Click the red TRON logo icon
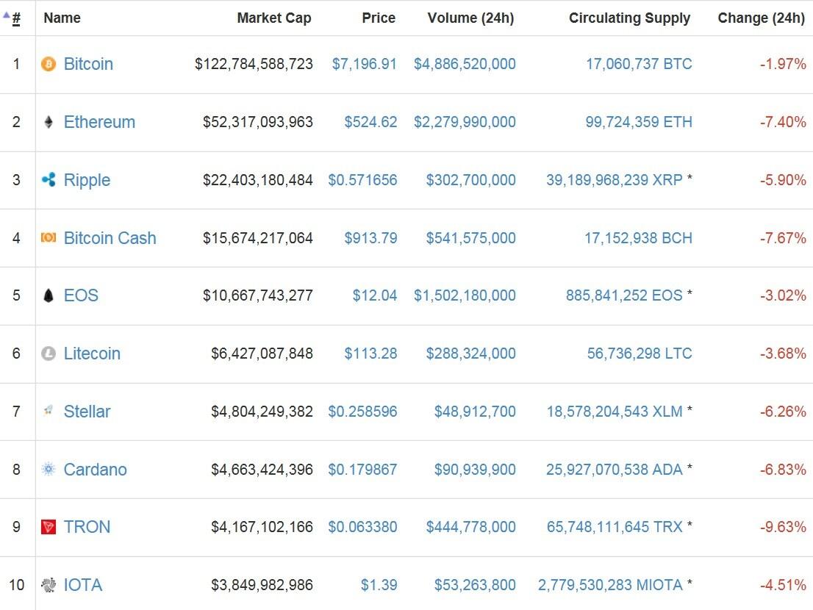This screenshot has width=813, height=610. tap(49, 527)
